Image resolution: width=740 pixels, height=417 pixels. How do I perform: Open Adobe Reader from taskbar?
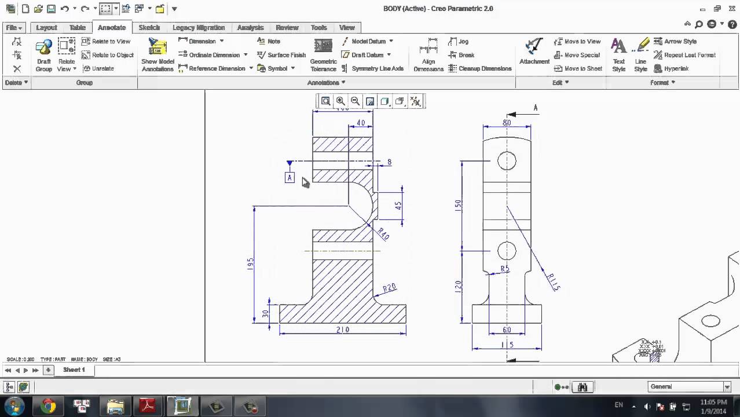(148, 407)
